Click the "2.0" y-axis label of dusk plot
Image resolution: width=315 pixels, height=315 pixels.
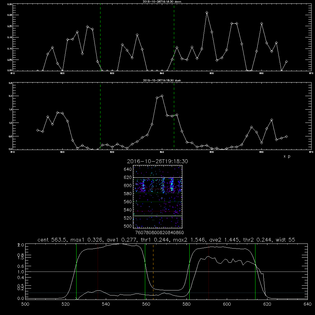pos(10,96)
